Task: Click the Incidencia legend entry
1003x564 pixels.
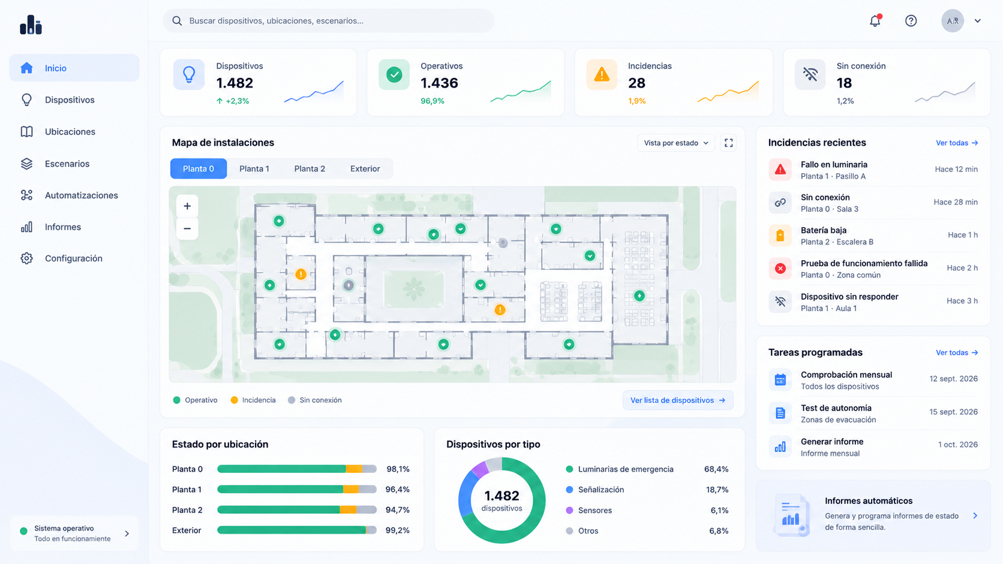Action: (x=253, y=400)
